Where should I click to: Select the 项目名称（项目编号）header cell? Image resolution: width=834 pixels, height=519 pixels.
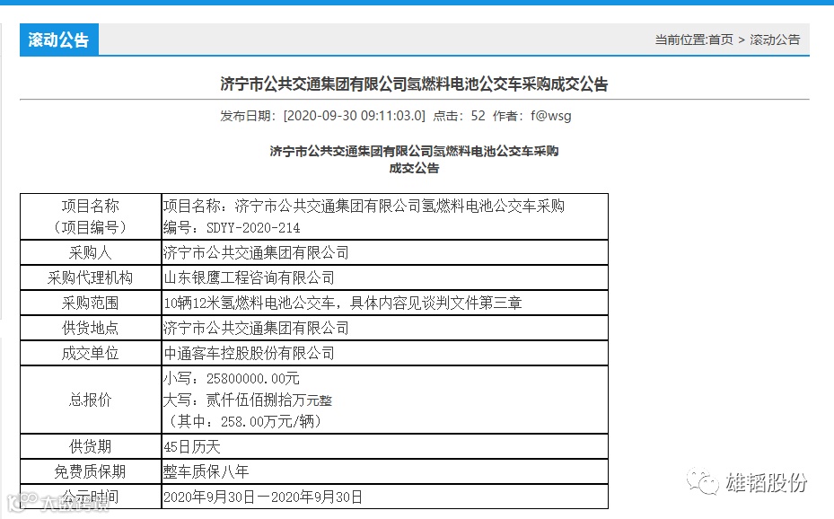coord(91,216)
